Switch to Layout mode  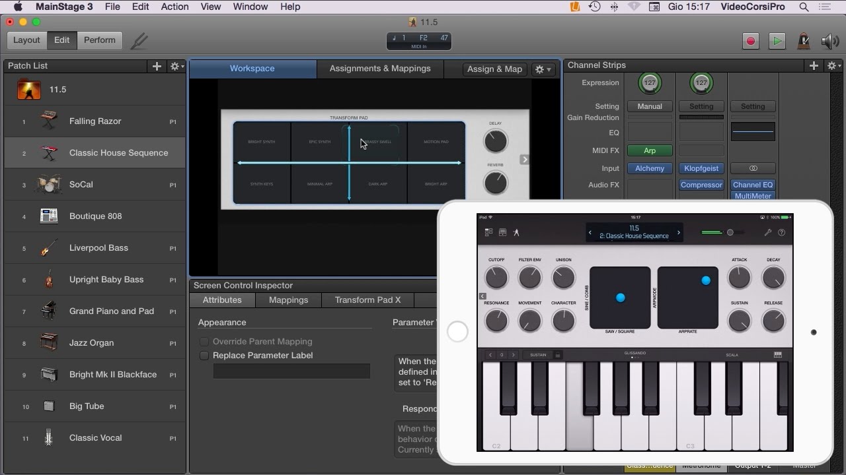pyautogui.click(x=26, y=40)
